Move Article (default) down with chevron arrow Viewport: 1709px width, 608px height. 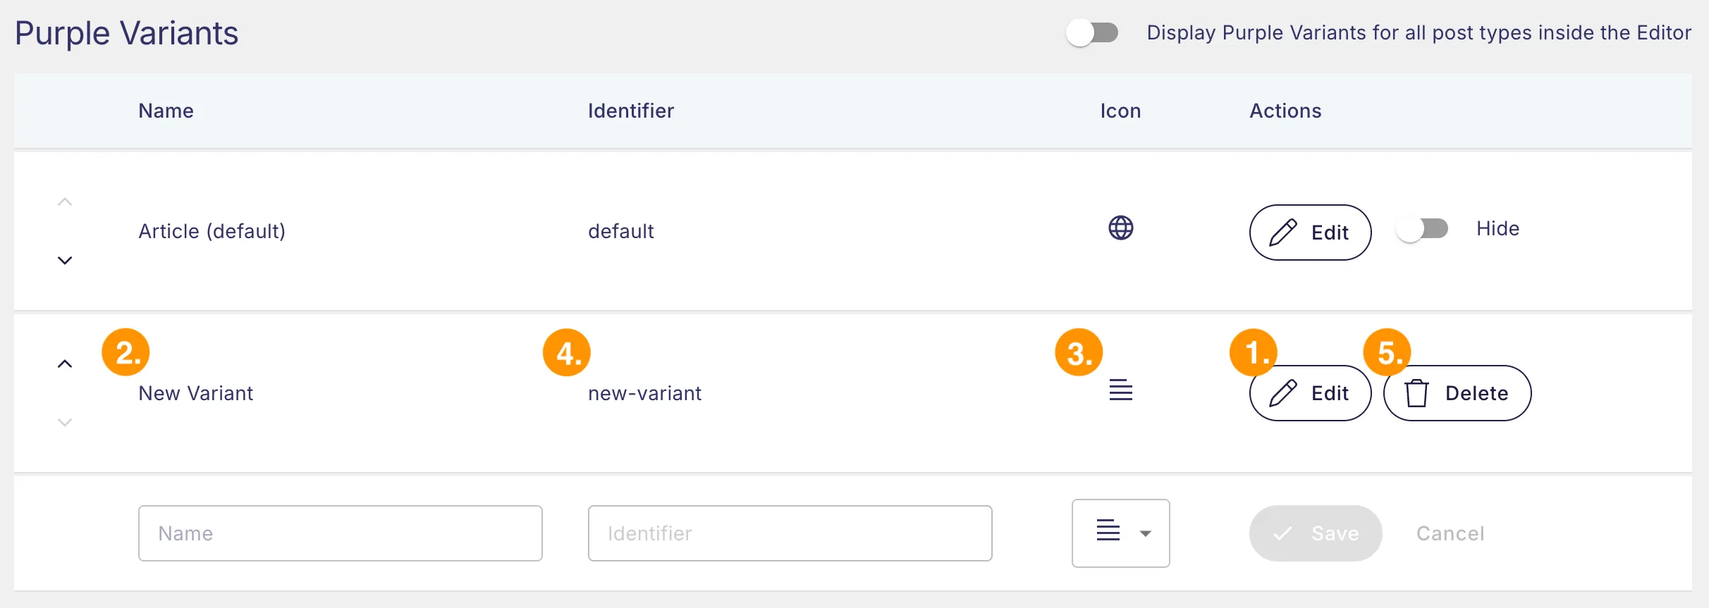[65, 261]
